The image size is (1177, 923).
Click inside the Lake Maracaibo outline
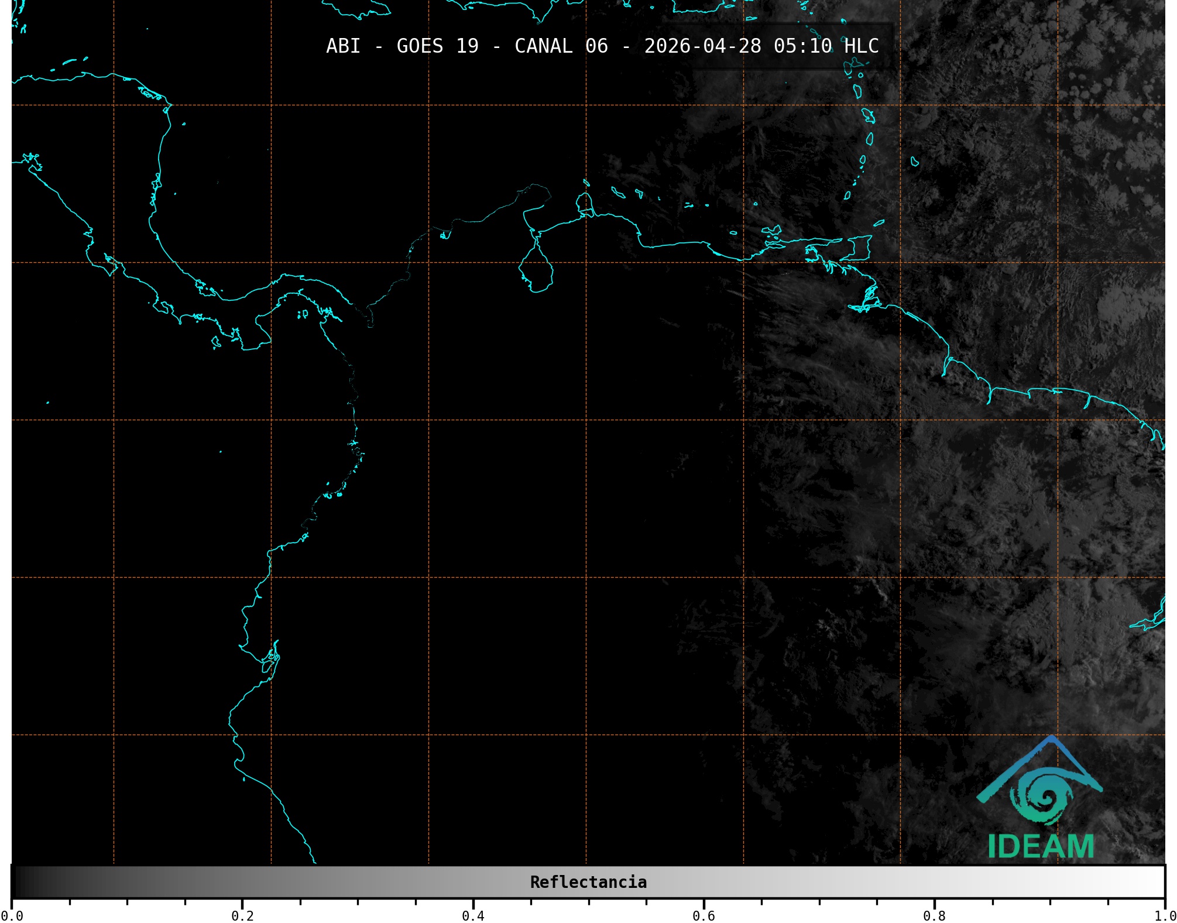point(536,272)
